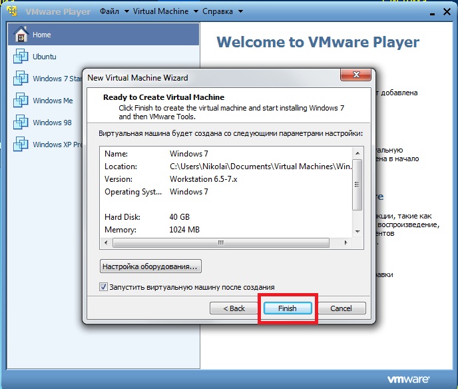Expand the Справка dropdown arrow

tap(240, 11)
